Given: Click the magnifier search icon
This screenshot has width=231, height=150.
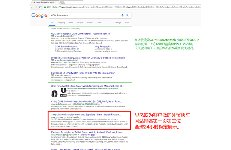Looking at the screenshot, I should pos(127,15).
